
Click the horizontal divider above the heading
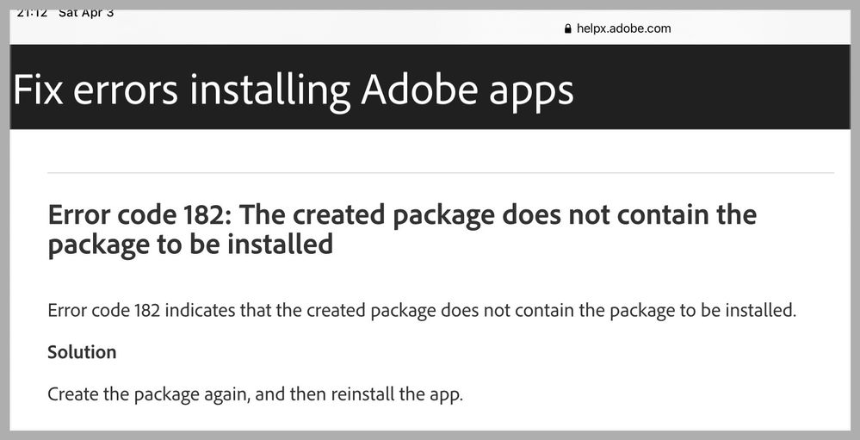440,173
